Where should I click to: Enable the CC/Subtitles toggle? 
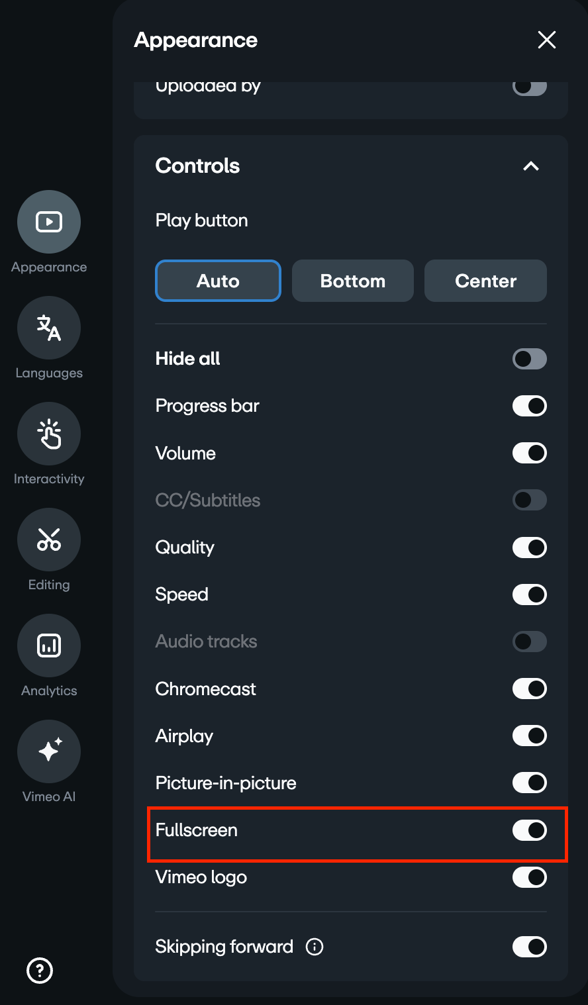point(529,500)
